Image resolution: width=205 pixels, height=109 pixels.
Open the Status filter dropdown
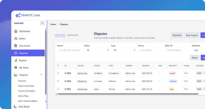pos(97,50)
